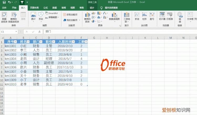
Task: Insert a hierarchy chart
Action: point(100,13)
